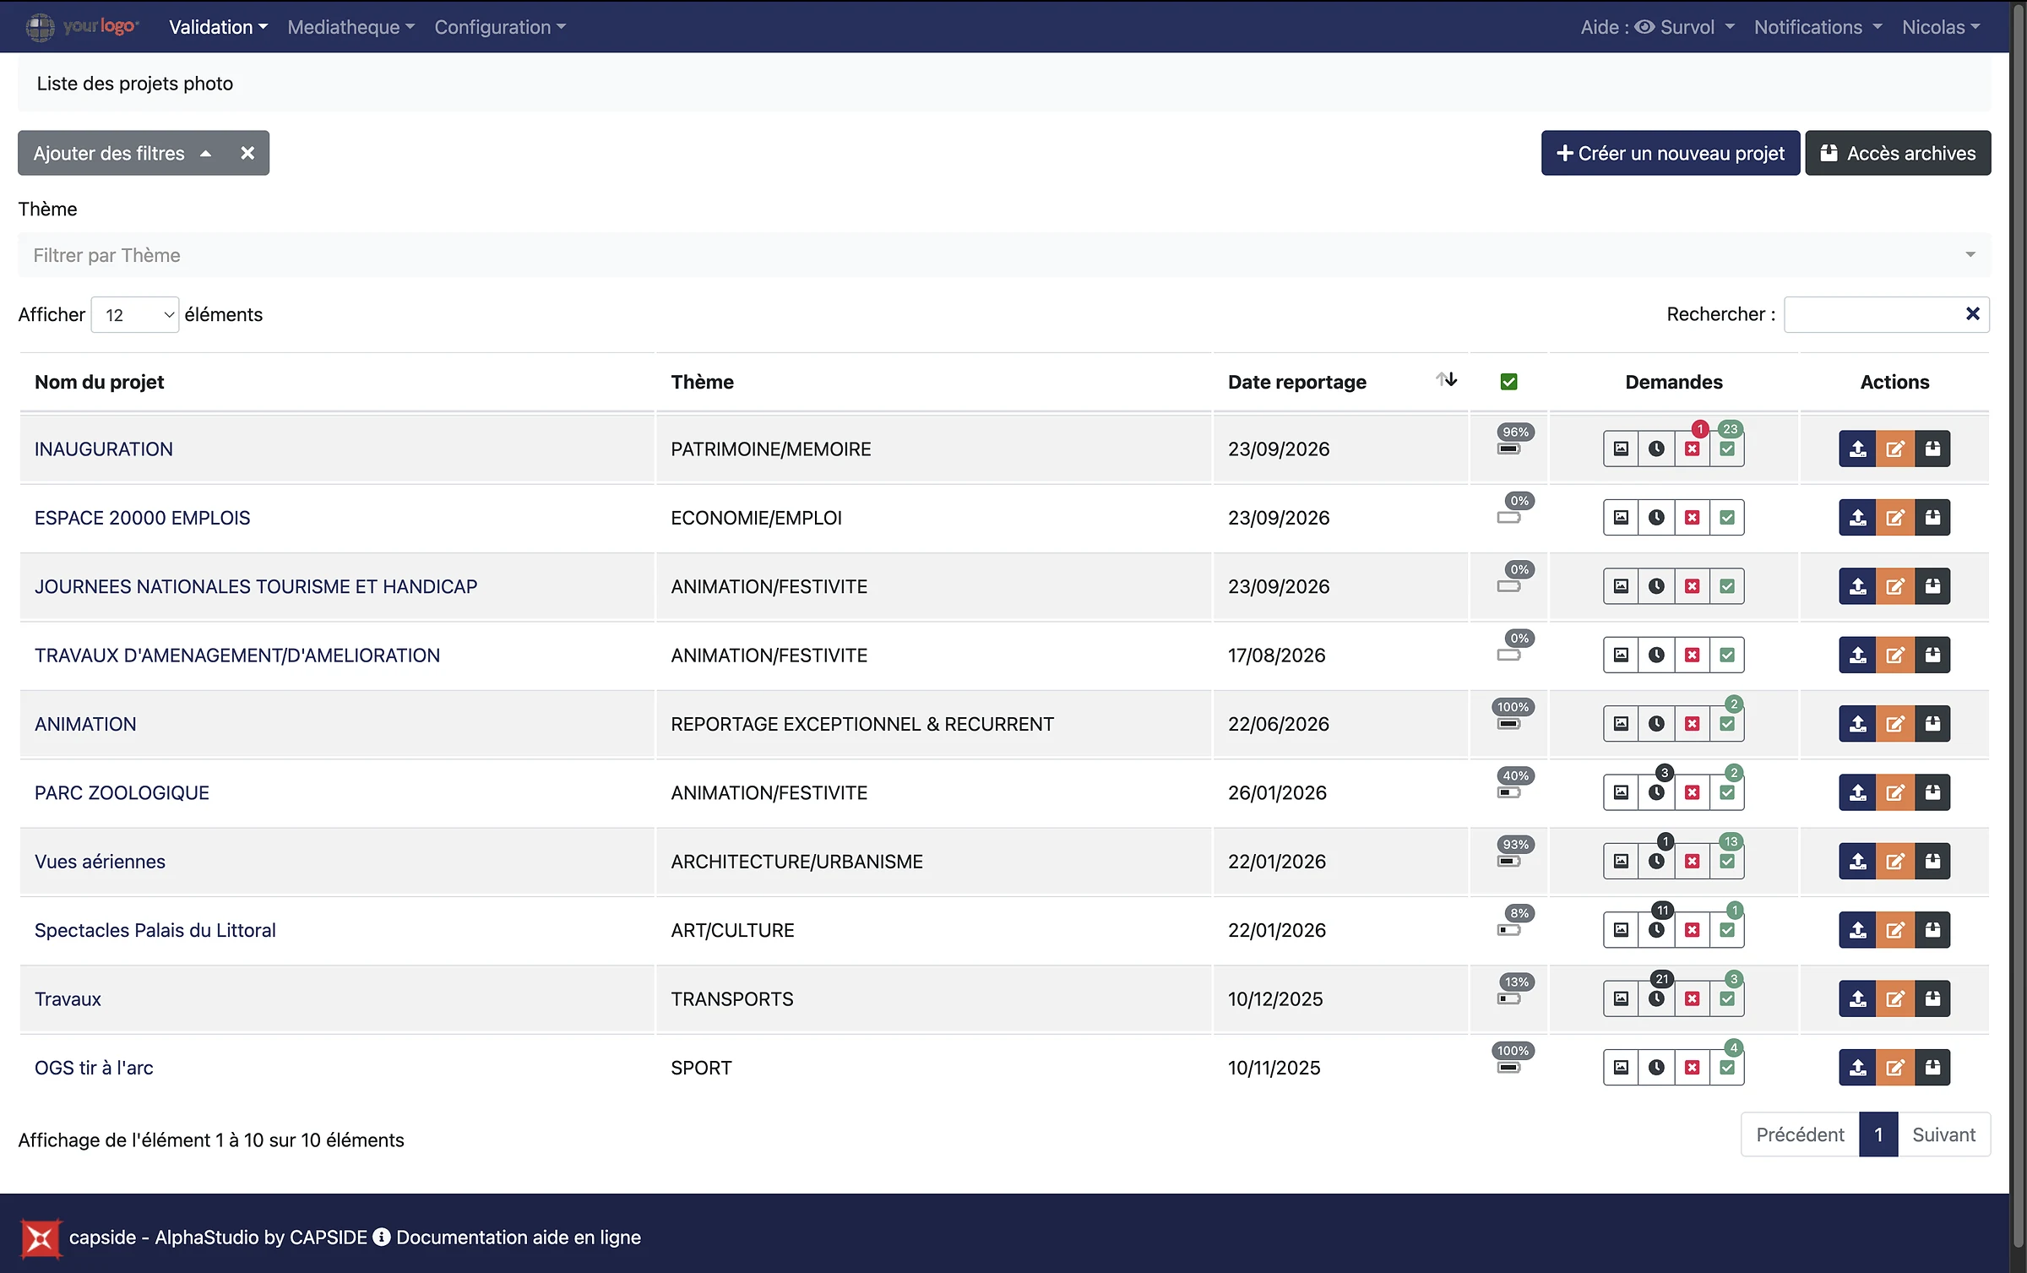Toggle Survol help mode eye icon
This screenshot has width=2027, height=1273.
click(x=1644, y=27)
